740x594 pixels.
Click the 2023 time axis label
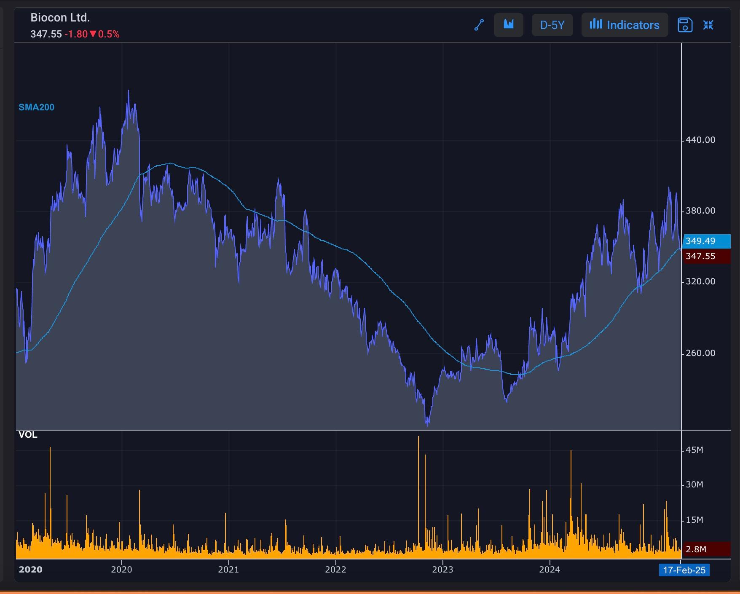pos(442,570)
